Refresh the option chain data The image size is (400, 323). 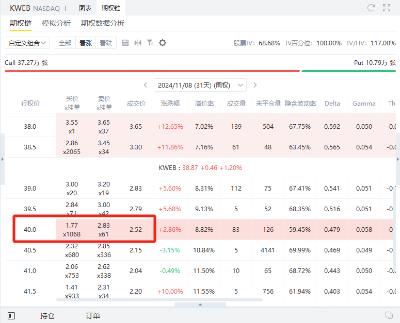point(371,8)
